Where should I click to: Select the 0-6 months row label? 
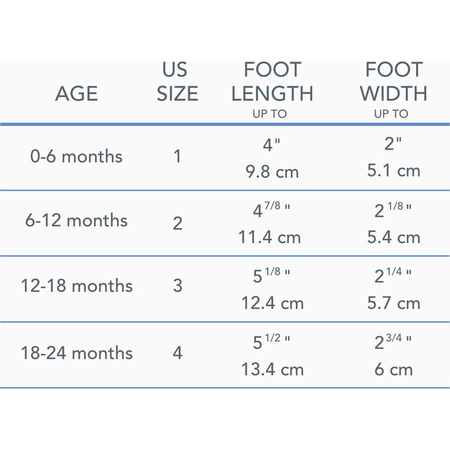click(x=76, y=156)
